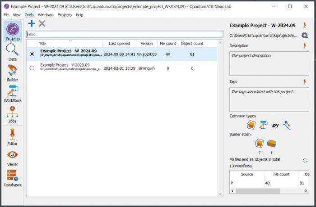Click the Example Project - V-2023.09 title
Viewport: 316px width, 207px height.
(65, 65)
